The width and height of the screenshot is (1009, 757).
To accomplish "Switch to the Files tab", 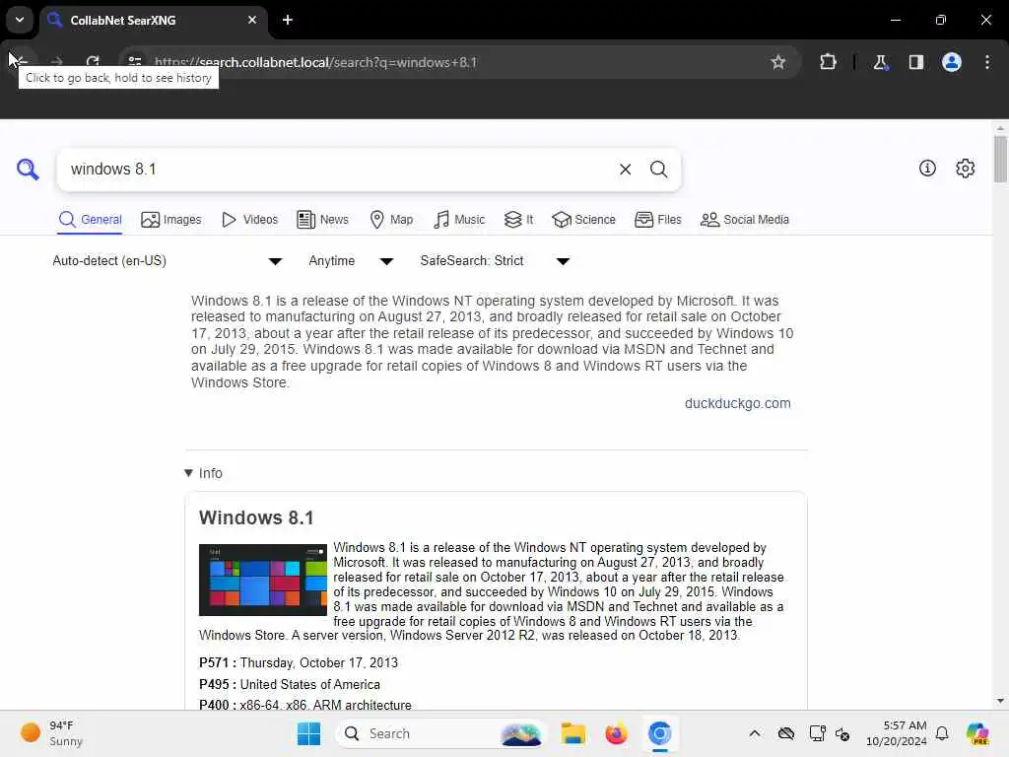I will tap(657, 220).
